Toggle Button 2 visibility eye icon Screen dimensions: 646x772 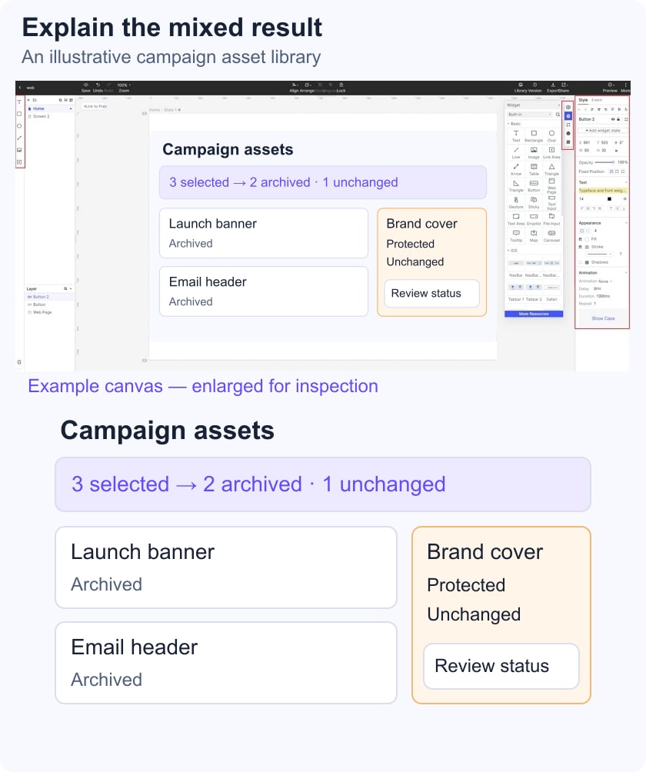(x=613, y=119)
